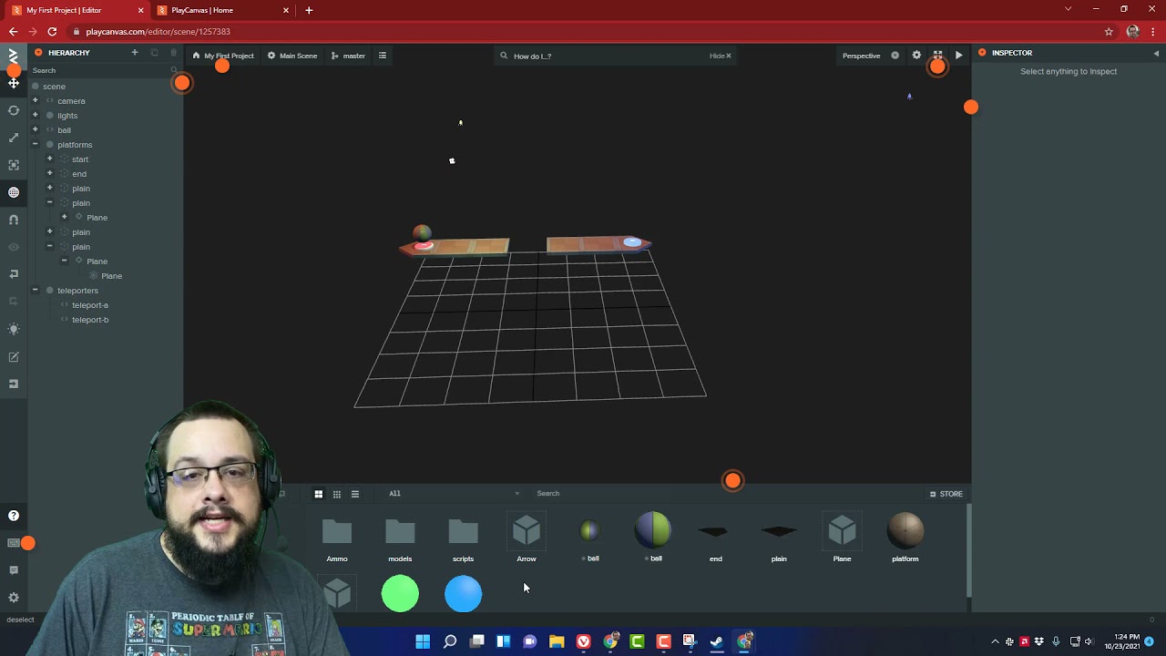Switch assets to list view
The image size is (1166, 656).
point(355,494)
